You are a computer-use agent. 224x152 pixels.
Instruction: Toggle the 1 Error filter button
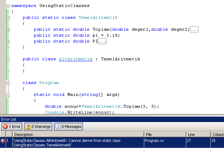click(x=12, y=127)
